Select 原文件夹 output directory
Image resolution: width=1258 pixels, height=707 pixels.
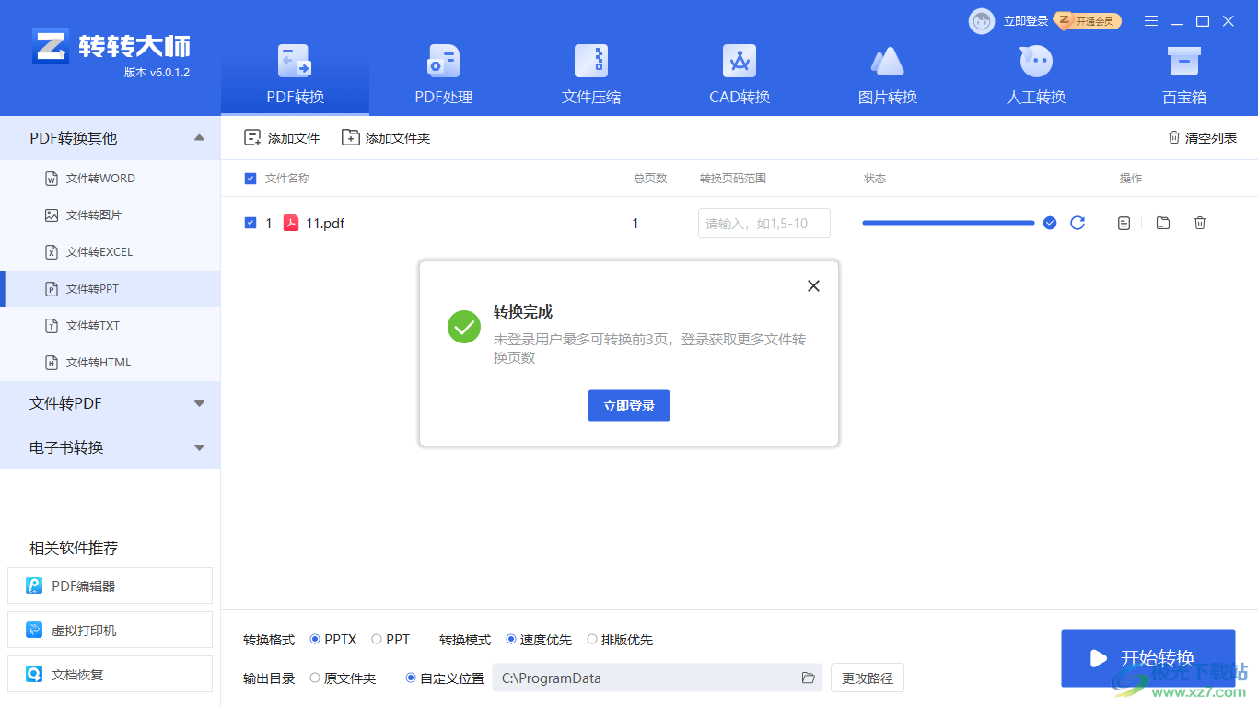[x=343, y=678]
